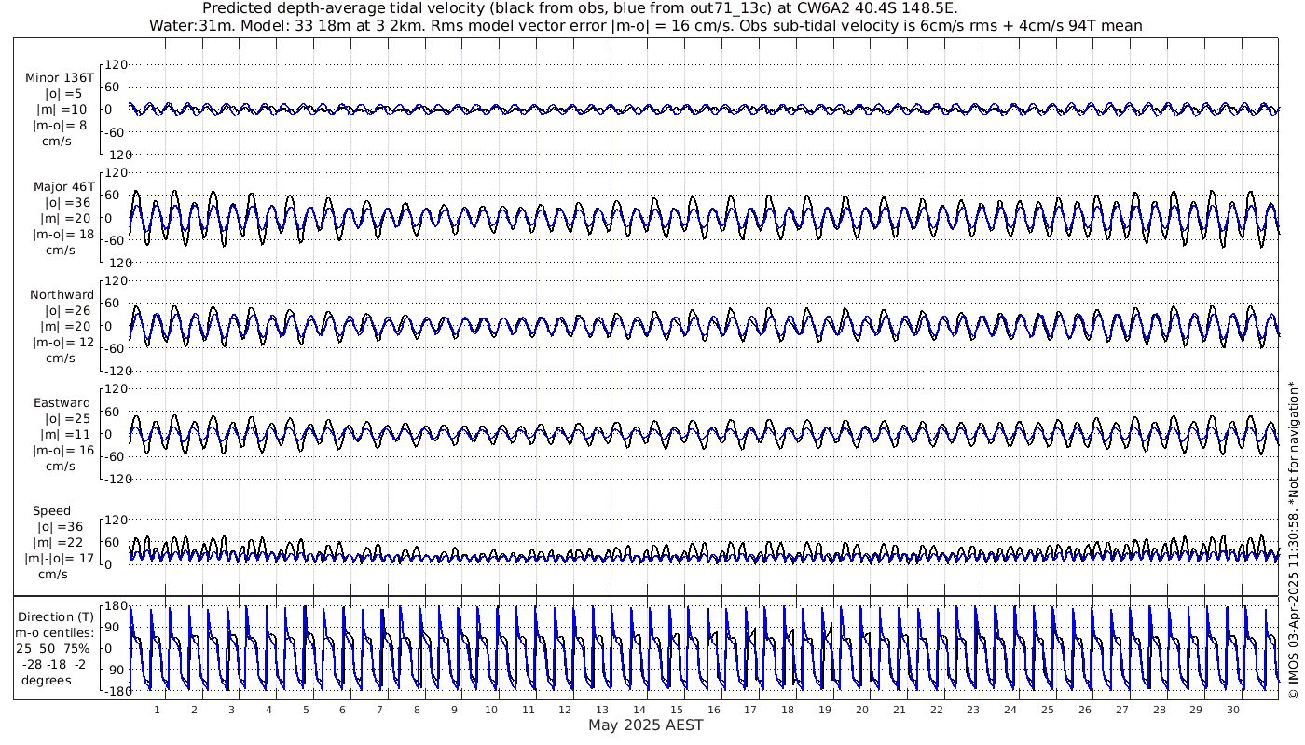The height and width of the screenshot is (745, 1305).
Task: Click the "|m|-|o|= 17" statistic
Action: (61, 559)
